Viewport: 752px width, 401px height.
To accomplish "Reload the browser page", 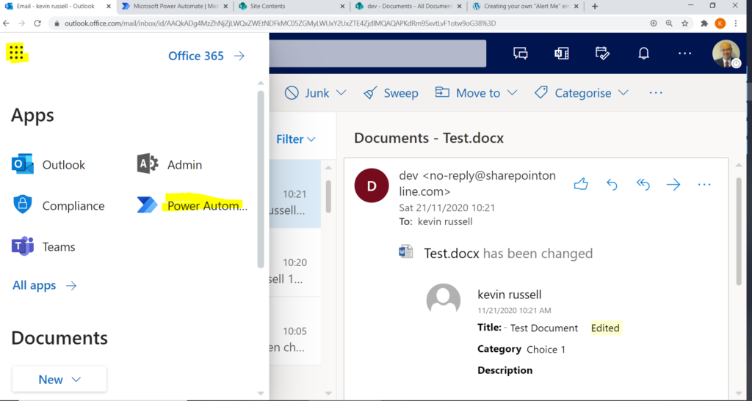I will tap(37, 23).
